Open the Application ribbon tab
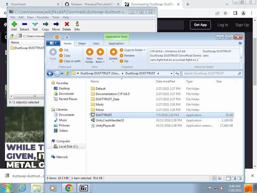The width and height of the screenshot is (257, 193). 116,43
